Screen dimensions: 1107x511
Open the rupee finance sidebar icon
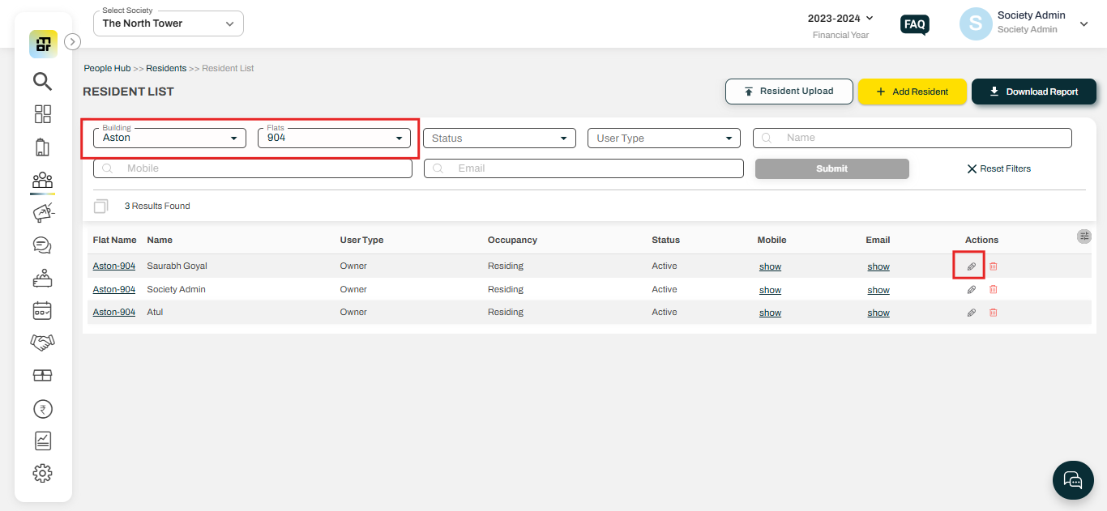43,408
